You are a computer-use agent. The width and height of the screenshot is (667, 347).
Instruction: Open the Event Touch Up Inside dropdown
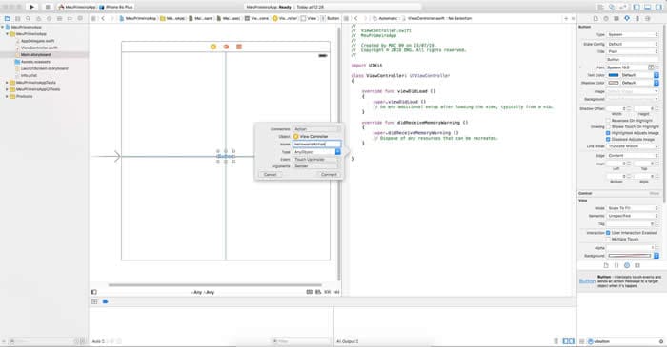[317, 160]
